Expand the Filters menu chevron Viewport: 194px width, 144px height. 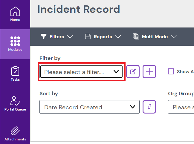[x=70, y=36]
